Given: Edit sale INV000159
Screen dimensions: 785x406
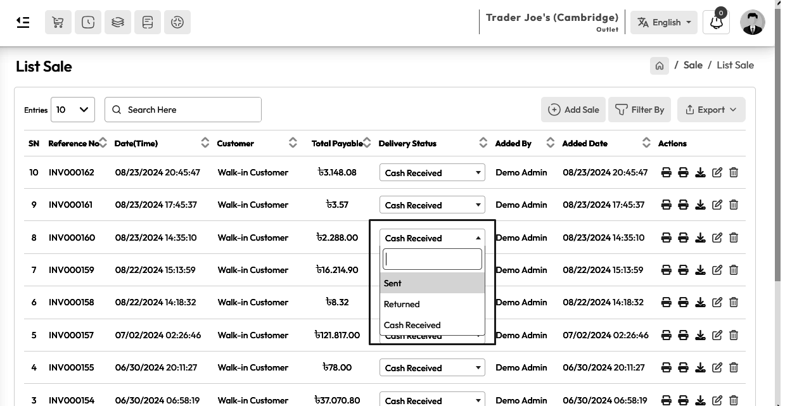Looking at the screenshot, I should pyautogui.click(x=717, y=270).
